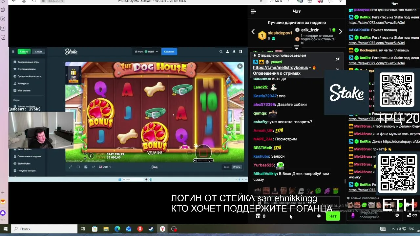Viewport: 420px width, 236px height.
Task: Enter game fullscreen mode icon
Action: click(x=70, y=167)
